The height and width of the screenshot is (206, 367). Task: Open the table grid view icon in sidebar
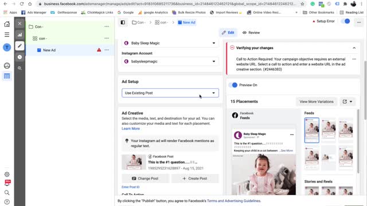tap(7, 76)
